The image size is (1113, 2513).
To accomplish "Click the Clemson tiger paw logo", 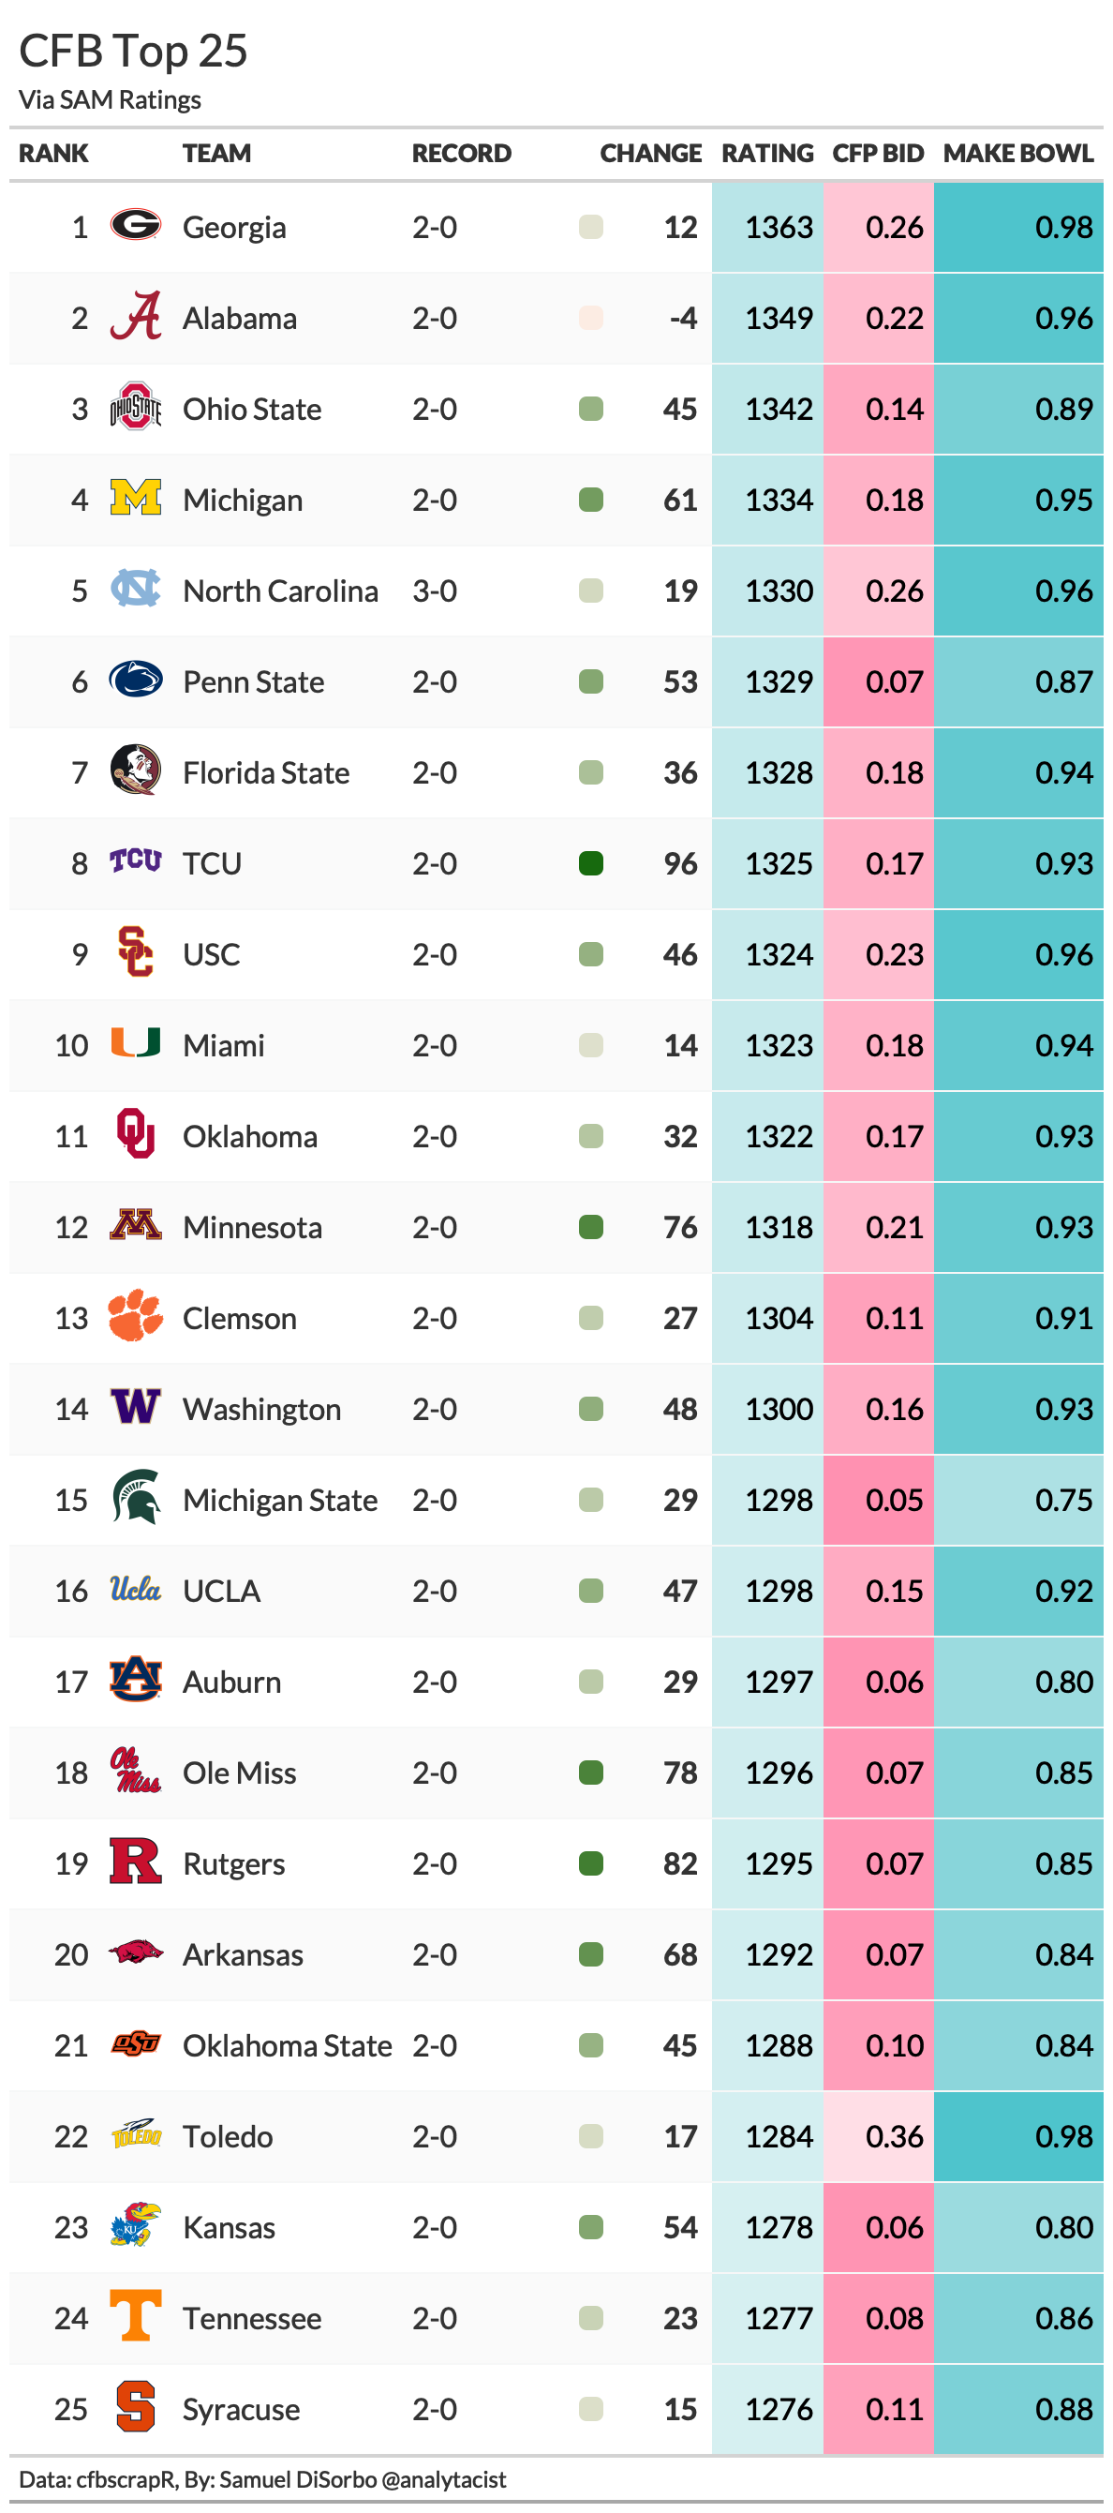I will coord(135,1316).
